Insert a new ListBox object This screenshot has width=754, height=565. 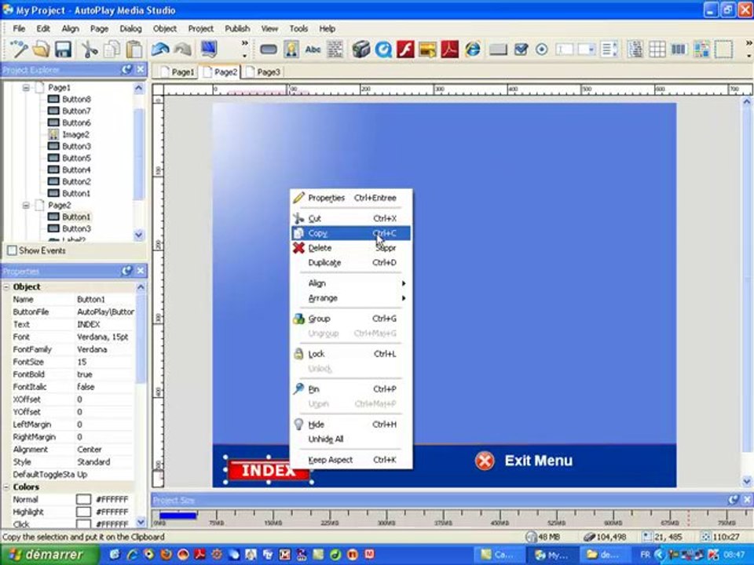click(x=609, y=49)
